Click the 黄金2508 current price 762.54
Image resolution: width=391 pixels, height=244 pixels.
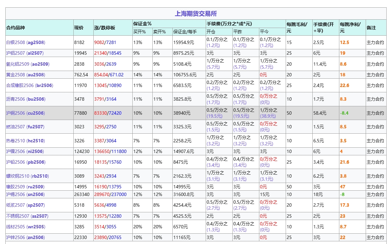click(x=81, y=75)
